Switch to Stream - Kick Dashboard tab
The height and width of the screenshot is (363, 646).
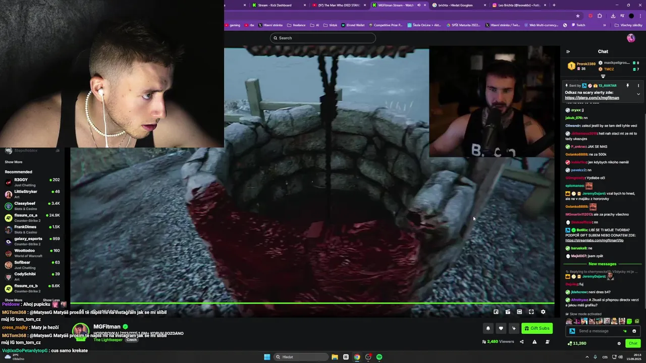coord(278,5)
